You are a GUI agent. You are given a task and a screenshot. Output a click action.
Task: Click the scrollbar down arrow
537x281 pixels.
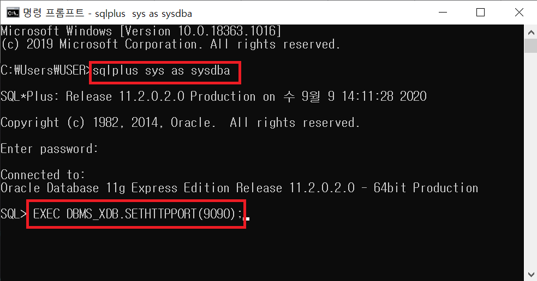pos(531,274)
